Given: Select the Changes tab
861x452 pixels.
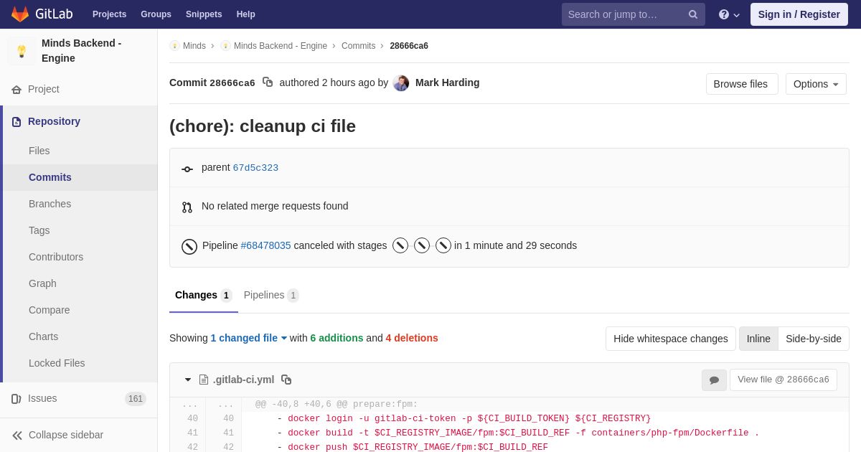Looking at the screenshot, I should point(203,295).
